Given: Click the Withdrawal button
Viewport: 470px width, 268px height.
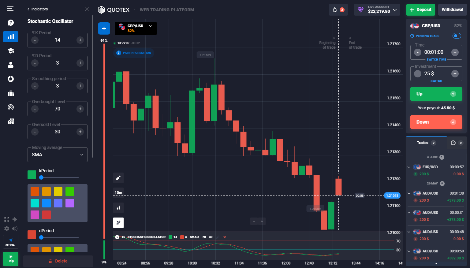Looking at the screenshot, I should point(452,10).
